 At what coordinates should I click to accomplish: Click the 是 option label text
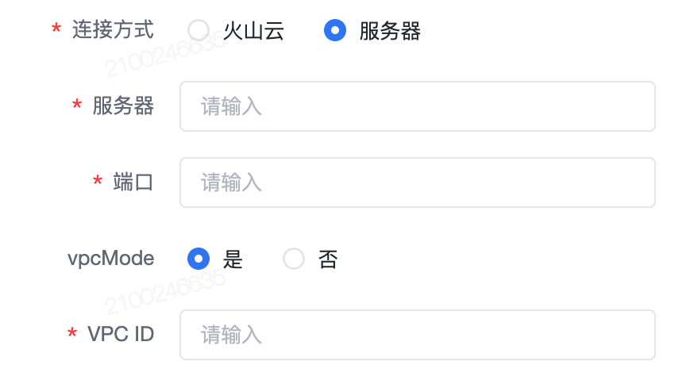pos(233,259)
